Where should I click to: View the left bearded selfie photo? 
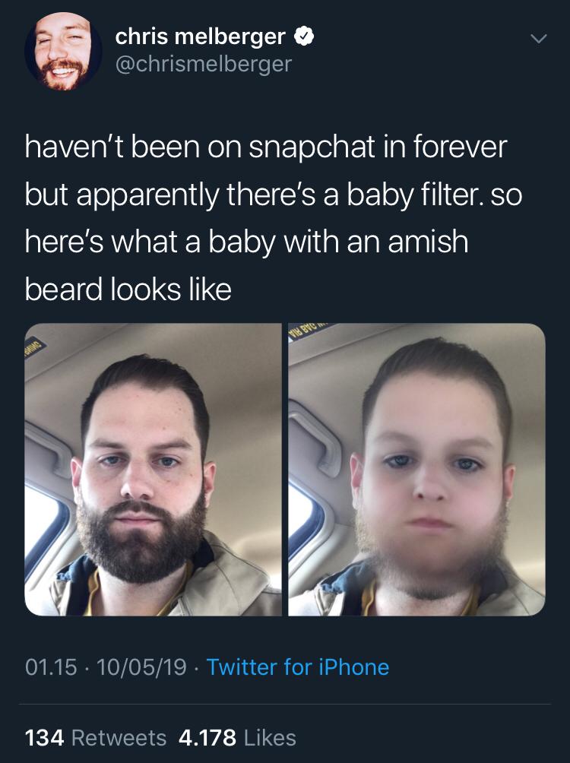153,470
